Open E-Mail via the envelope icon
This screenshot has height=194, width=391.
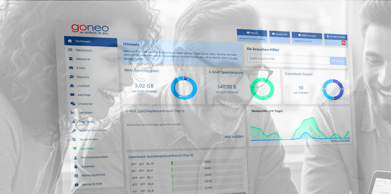[x=71, y=68]
